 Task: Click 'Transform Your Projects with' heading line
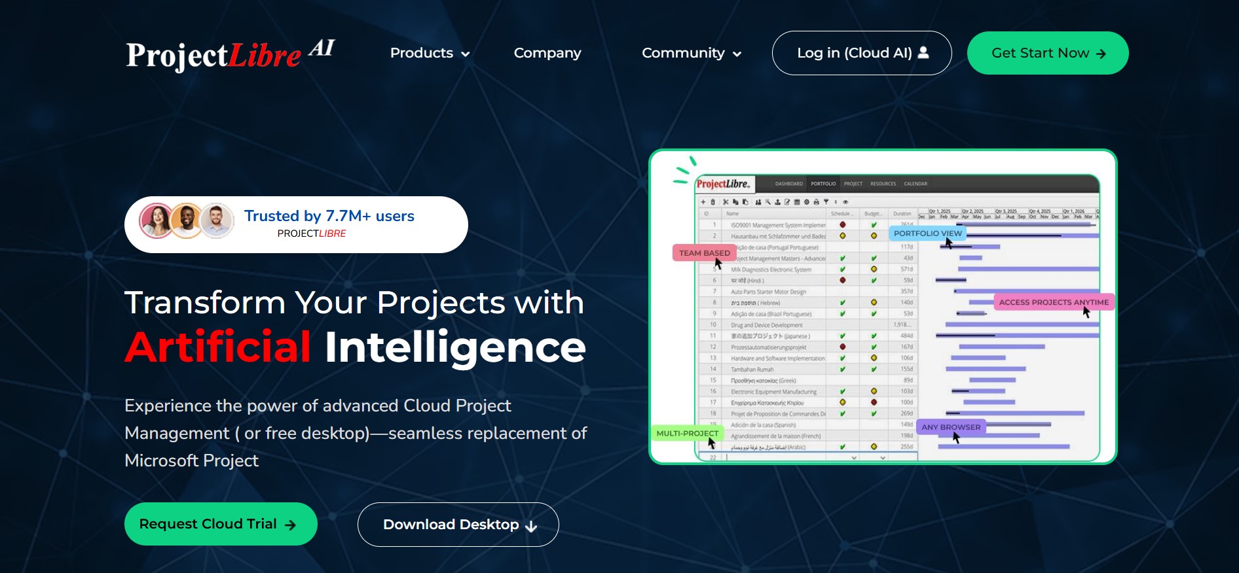(354, 304)
